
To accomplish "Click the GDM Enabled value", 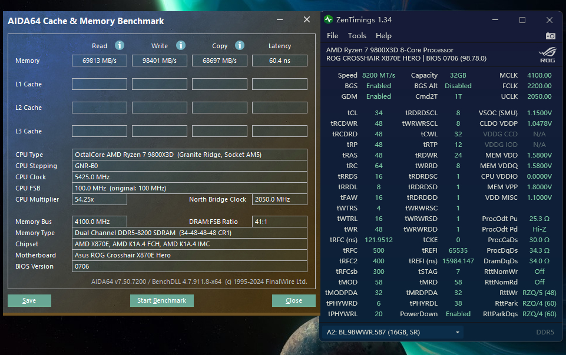I will 379,96.
